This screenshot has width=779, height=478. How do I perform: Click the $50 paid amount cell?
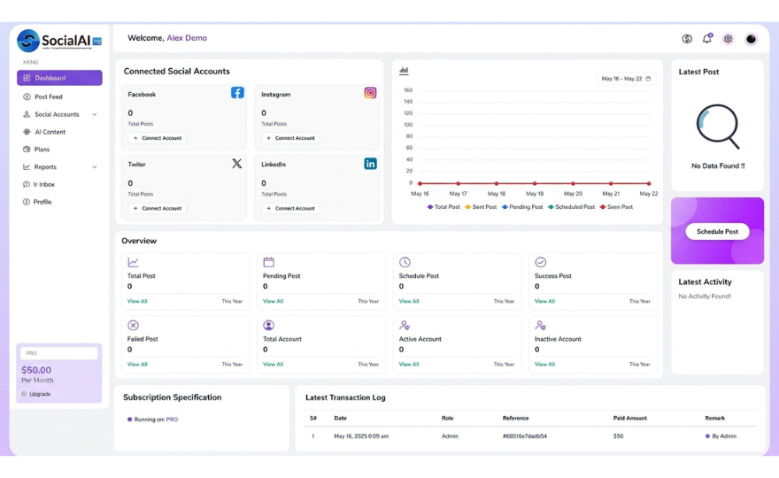click(x=618, y=436)
